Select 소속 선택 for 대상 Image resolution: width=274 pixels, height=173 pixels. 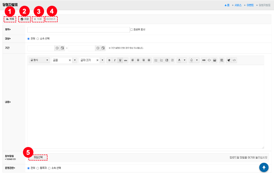(38, 39)
